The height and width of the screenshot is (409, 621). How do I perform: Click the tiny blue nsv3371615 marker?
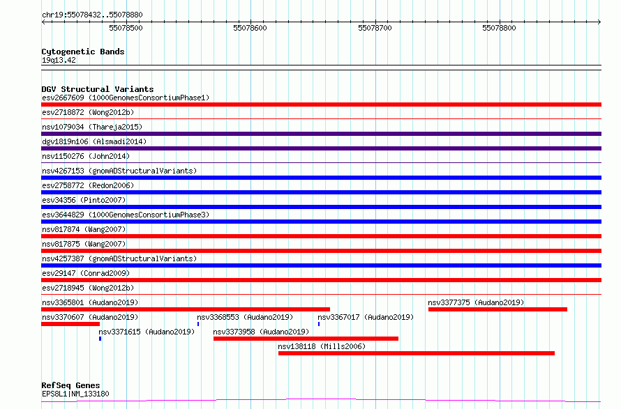click(100, 339)
